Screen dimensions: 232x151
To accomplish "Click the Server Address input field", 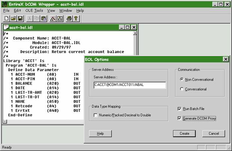I will (x=130, y=85).
